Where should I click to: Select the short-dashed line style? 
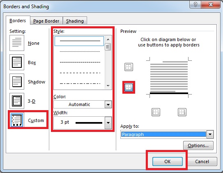click(80, 62)
